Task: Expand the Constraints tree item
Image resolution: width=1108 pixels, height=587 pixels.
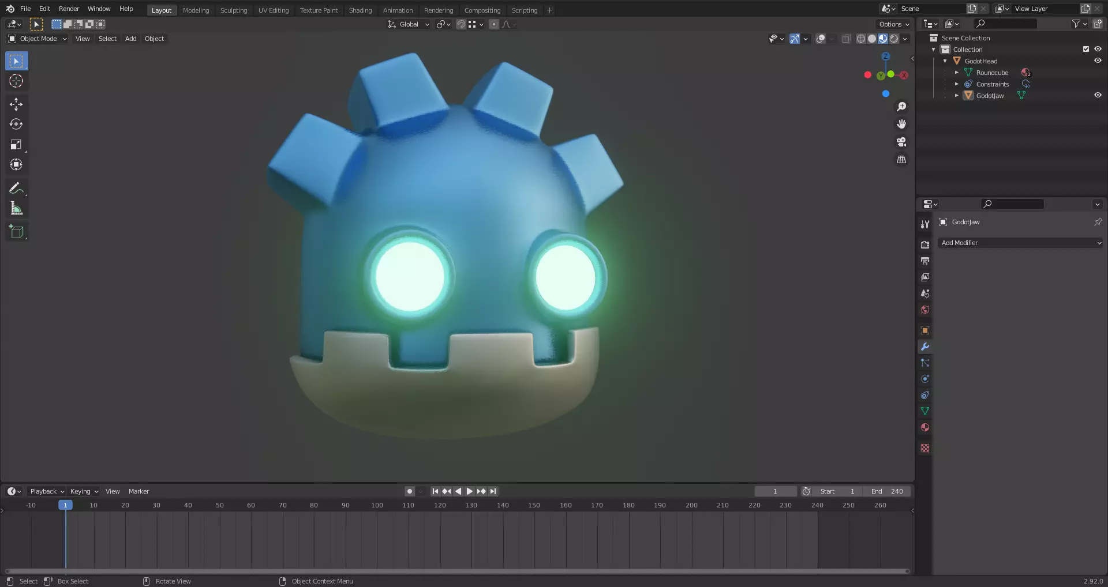Action: [956, 84]
